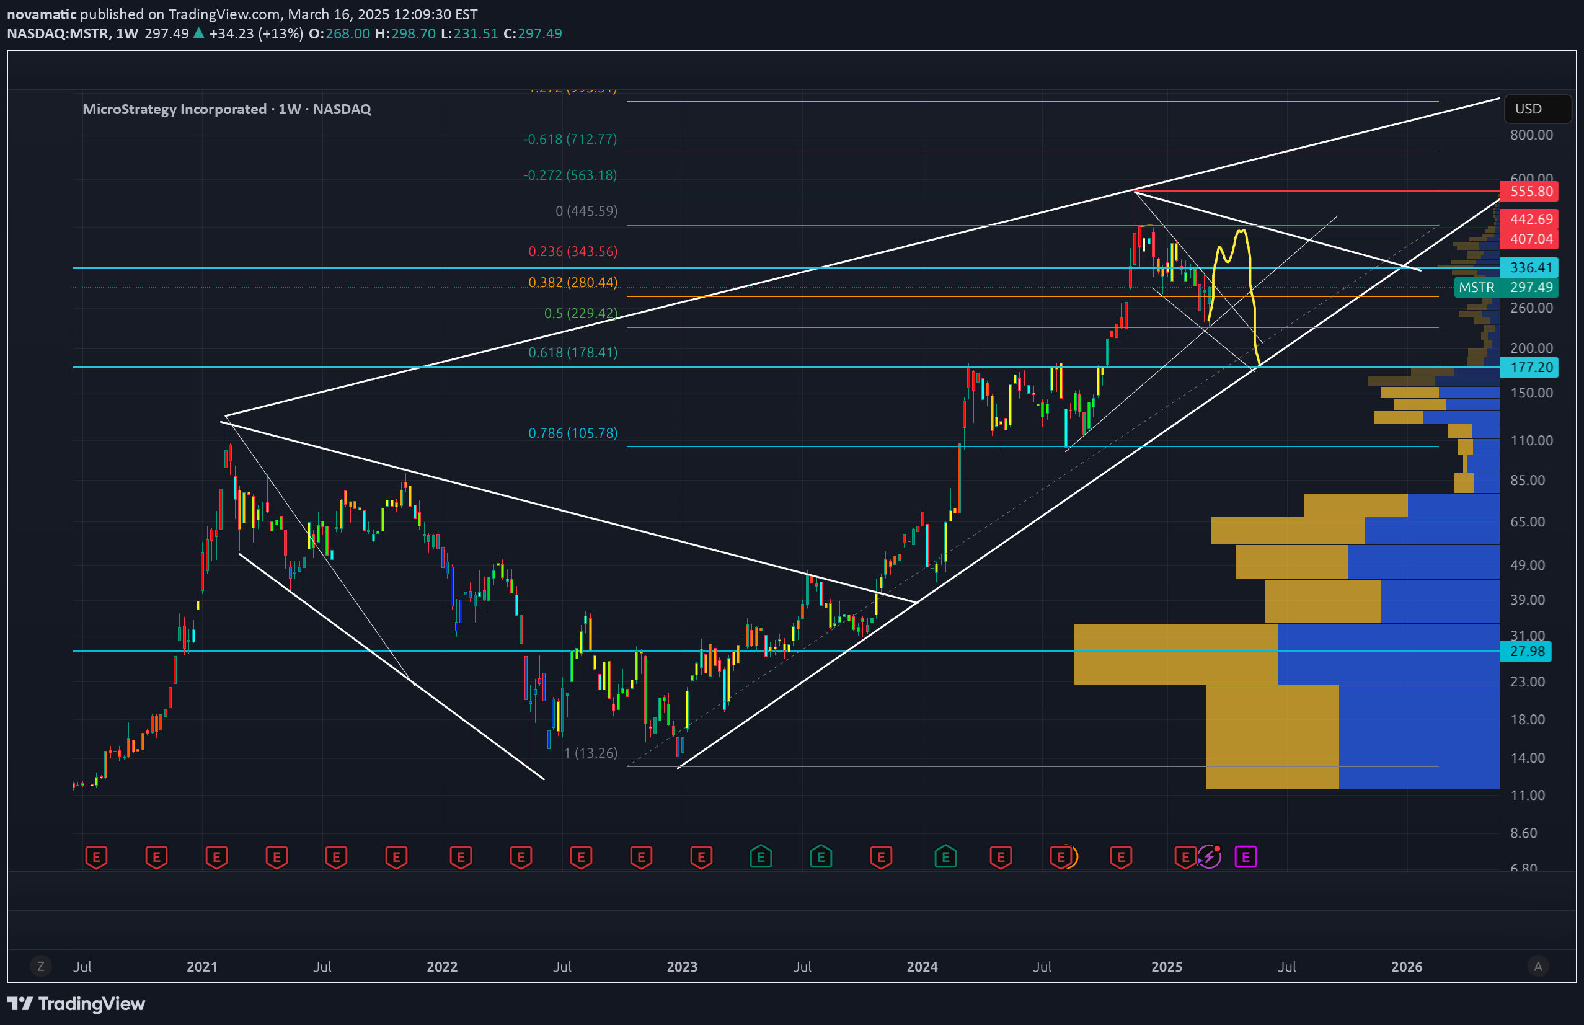The height and width of the screenshot is (1025, 1584).
Task: Click the 2026 label on time axis
Action: [1406, 967]
